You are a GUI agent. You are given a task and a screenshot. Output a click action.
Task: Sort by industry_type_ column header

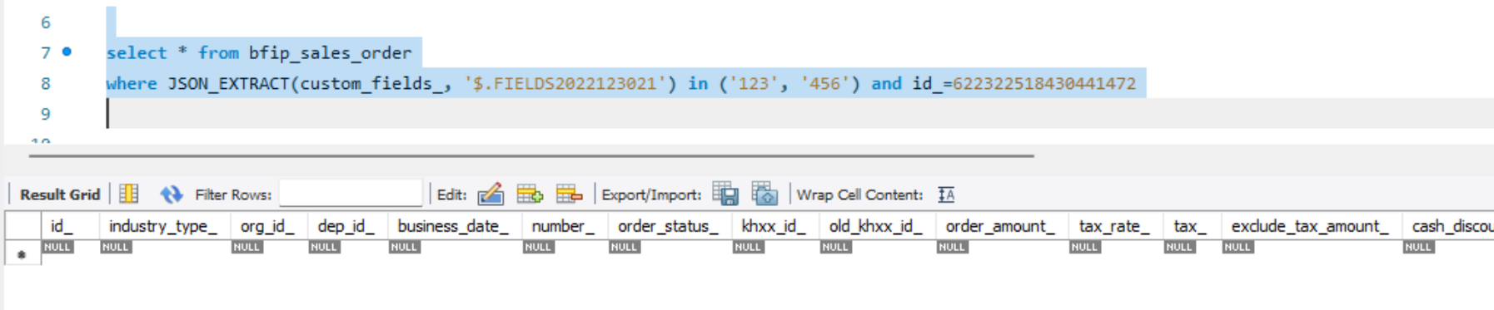163,226
